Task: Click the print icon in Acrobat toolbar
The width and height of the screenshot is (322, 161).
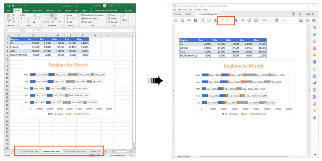Action: 196,20
